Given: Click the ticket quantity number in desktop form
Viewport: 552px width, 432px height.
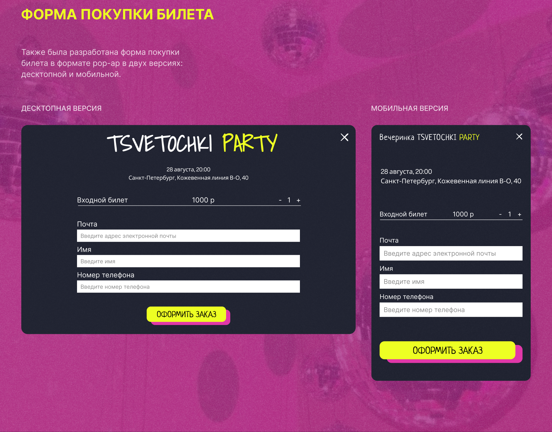Looking at the screenshot, I should pos(289,200).
